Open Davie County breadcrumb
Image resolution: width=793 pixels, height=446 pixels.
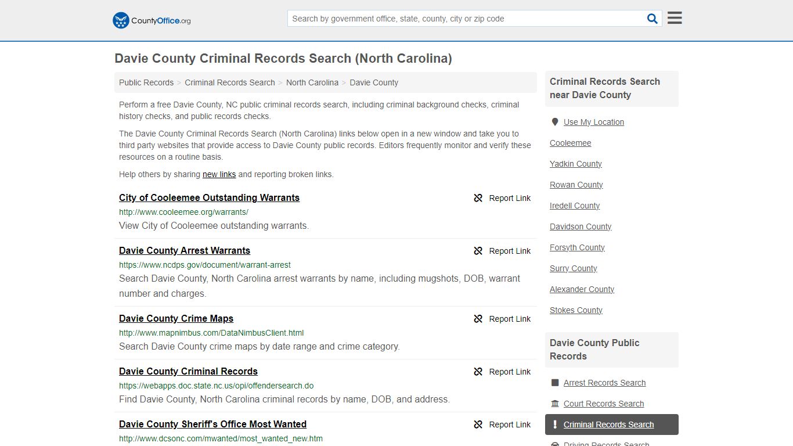[374, 82]
